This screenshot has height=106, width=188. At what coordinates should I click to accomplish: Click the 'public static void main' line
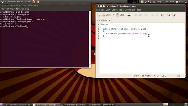point(125,29)
